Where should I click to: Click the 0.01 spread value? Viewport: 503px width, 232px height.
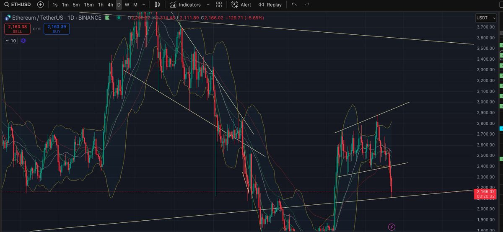pos(37,29)
